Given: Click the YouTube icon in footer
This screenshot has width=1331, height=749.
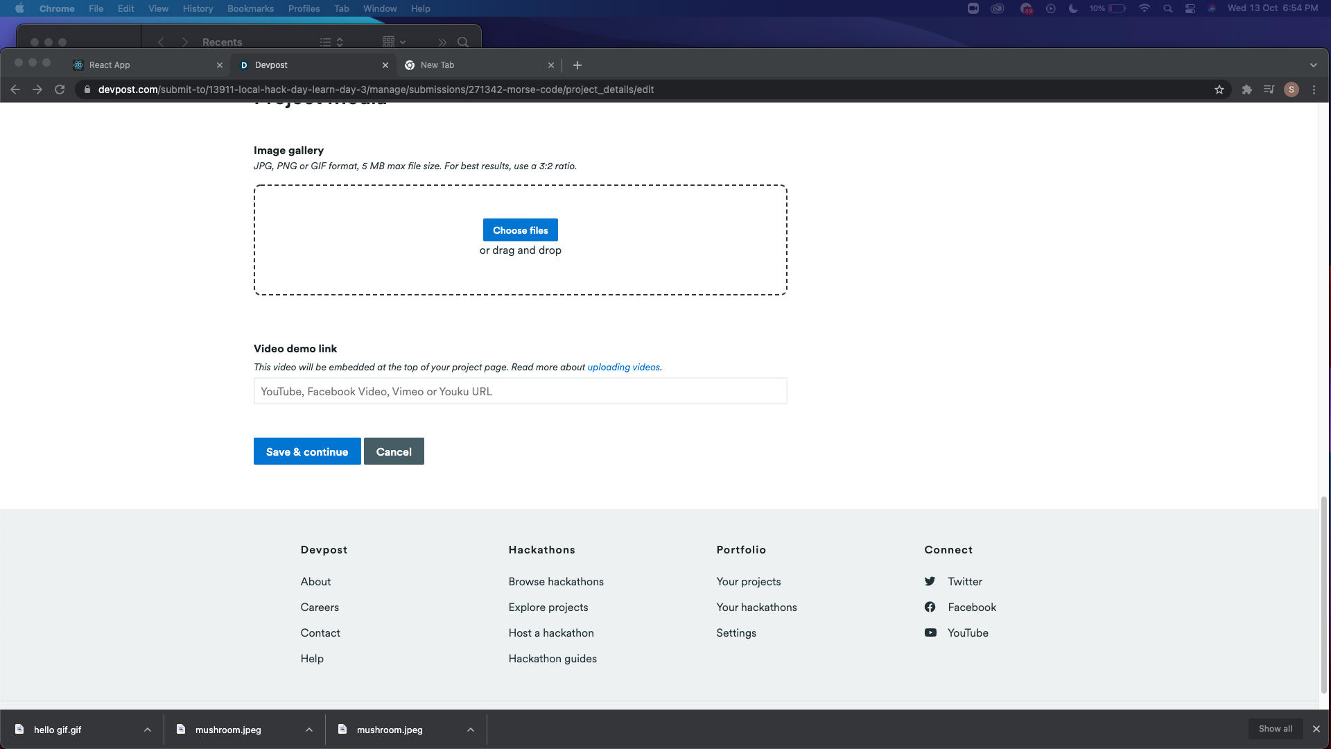Looking at the screenshot, I should 930,632.
